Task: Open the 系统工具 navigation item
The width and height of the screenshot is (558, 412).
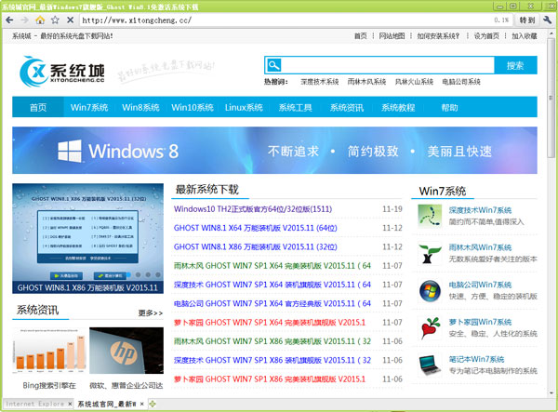Action: [x=296, y=107]
